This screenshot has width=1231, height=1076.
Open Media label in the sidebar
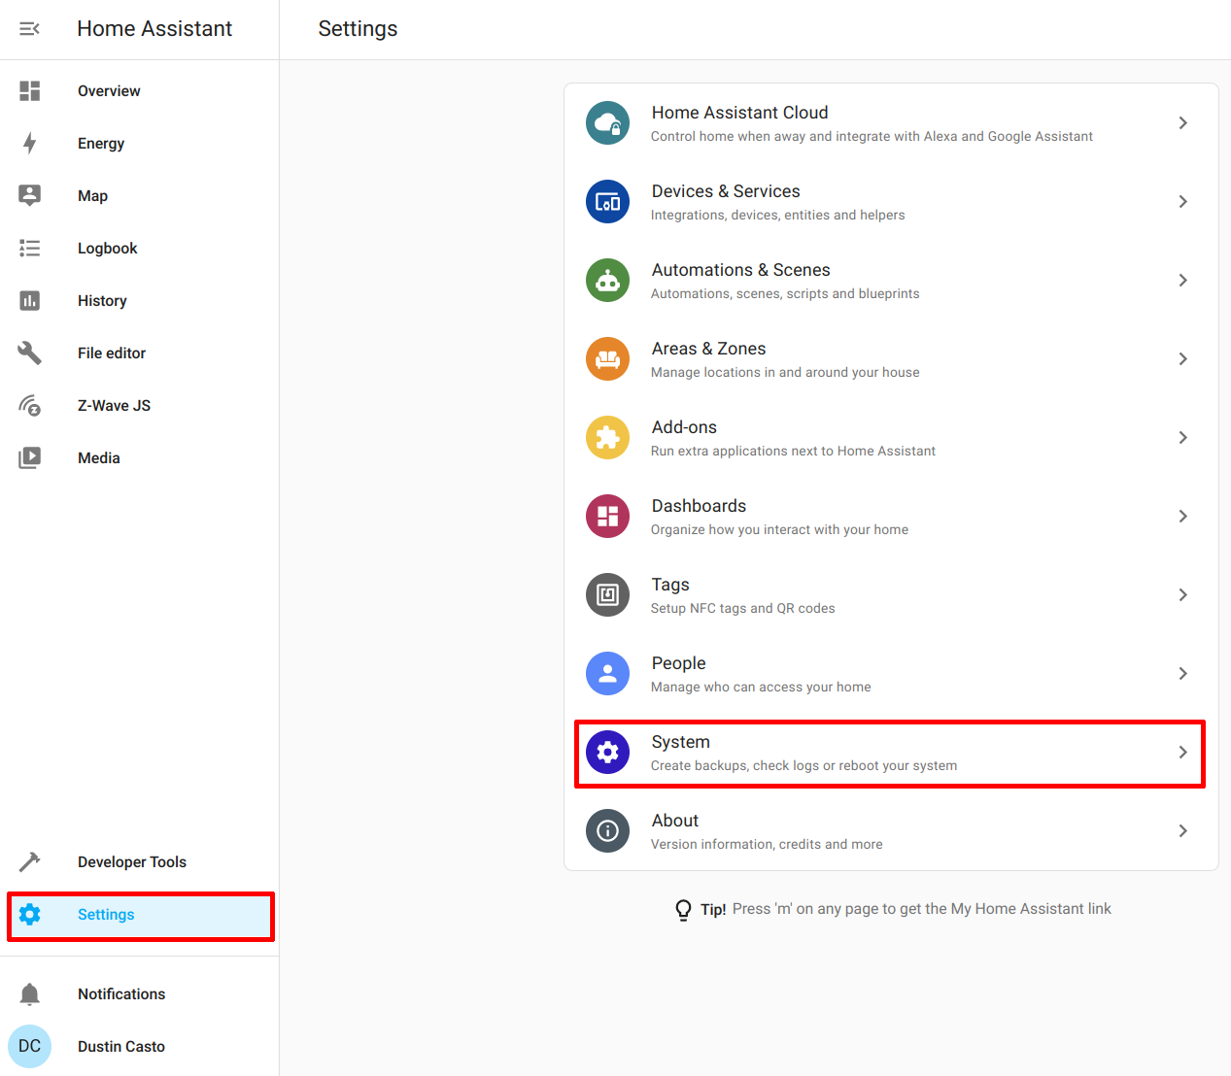pyautogui.click(x=99, y=458)
